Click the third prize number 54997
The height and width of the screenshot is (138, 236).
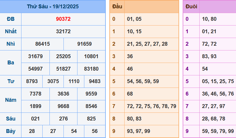[x=35, y=69]
